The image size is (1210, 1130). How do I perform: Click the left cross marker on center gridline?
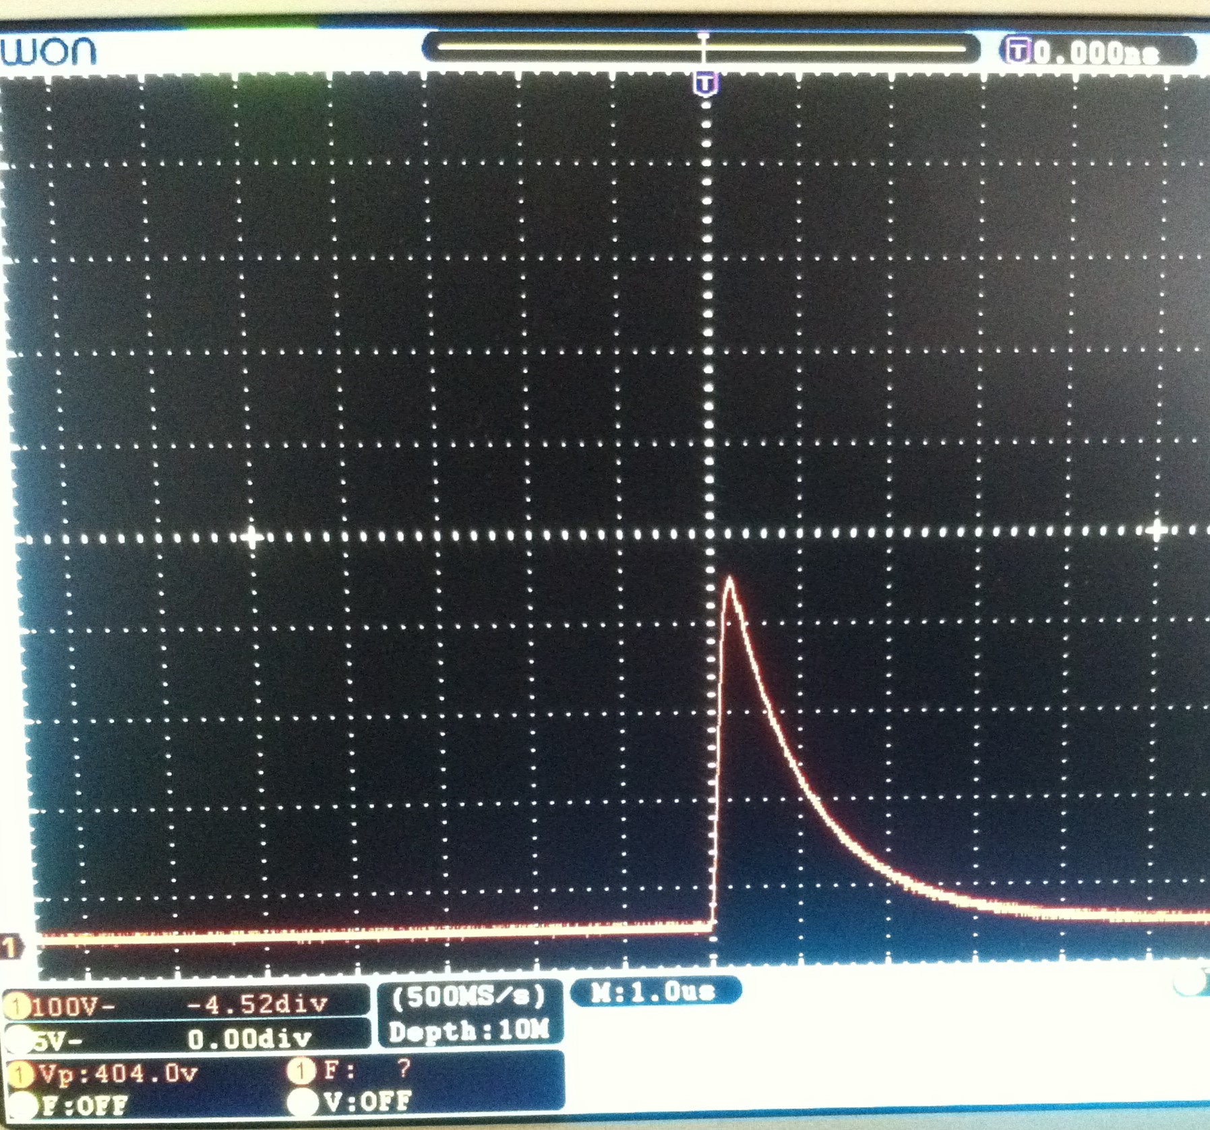tap(251, 537)
